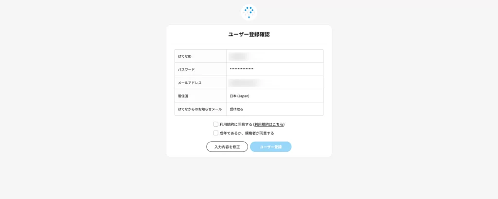This screenshot has width=498, height=199.
Task: Click the ユーザー登録 submit button
Action: point(270,147)
